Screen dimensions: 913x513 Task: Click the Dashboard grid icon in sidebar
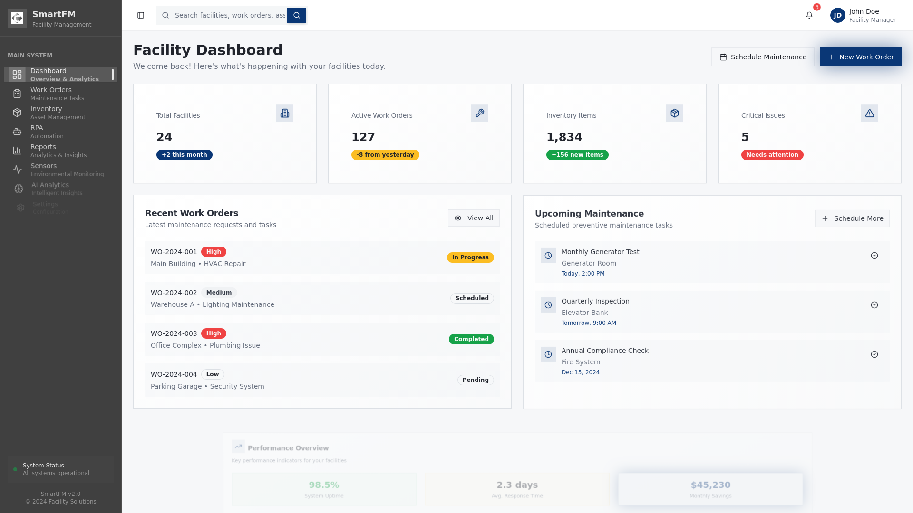pyautogui.click(x=17, y=75)
